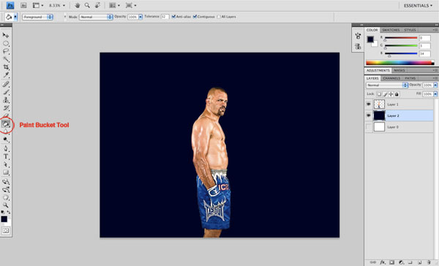Select the History Brush tool
439x266 pixels.
pos(6,107)
